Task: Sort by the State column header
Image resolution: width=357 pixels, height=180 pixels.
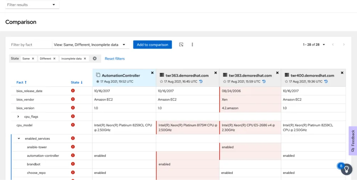Action: [76, 82]
